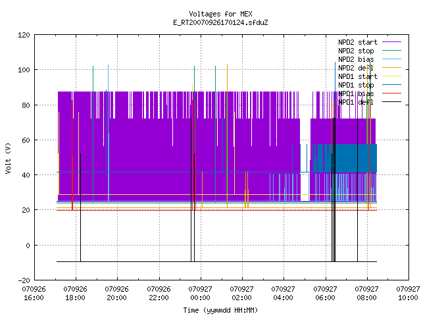Click the 'Volt (V)' y-axis label
This screenshot has height=316, width=421.
tap(8, 158)
